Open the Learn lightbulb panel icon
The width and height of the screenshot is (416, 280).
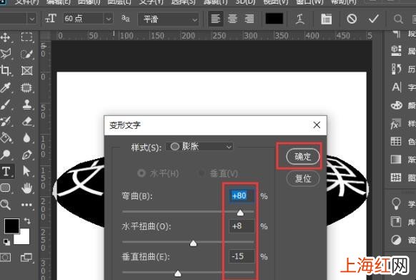click(396, 203)
